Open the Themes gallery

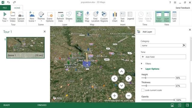[41, 17]
